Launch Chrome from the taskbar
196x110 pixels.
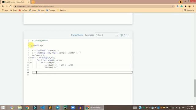(27, 108)
